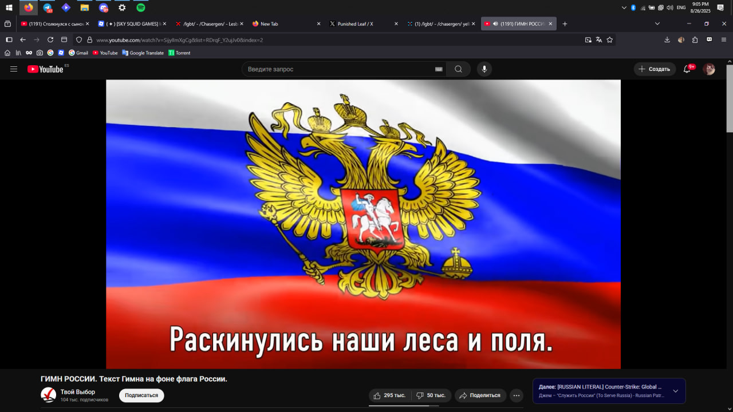The width and height of the screenshot is (733, 412).
Task: Open Windows Settings gear on taskbar
Action: click(122, 7)
